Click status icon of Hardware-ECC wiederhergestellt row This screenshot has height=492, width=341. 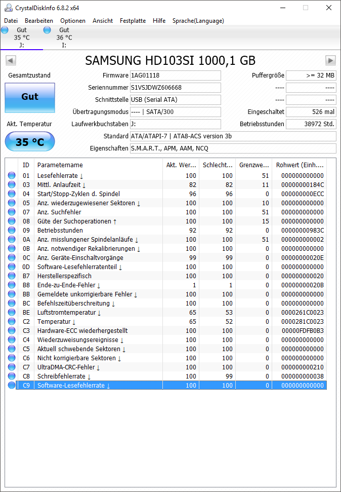point(12,330)
